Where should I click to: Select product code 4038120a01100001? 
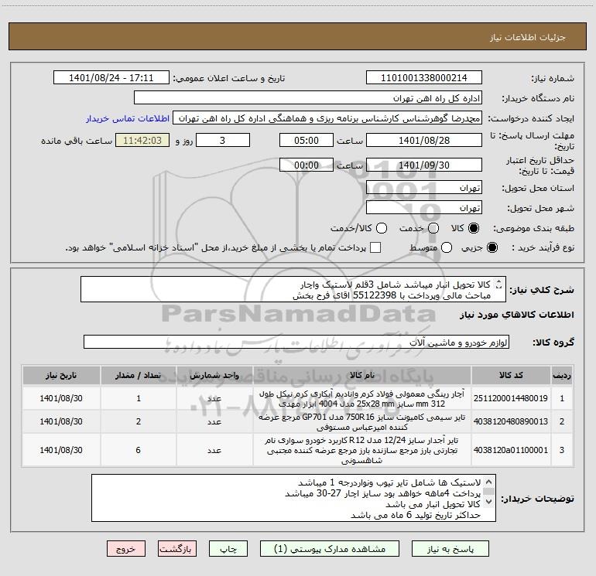pos(511,450)
